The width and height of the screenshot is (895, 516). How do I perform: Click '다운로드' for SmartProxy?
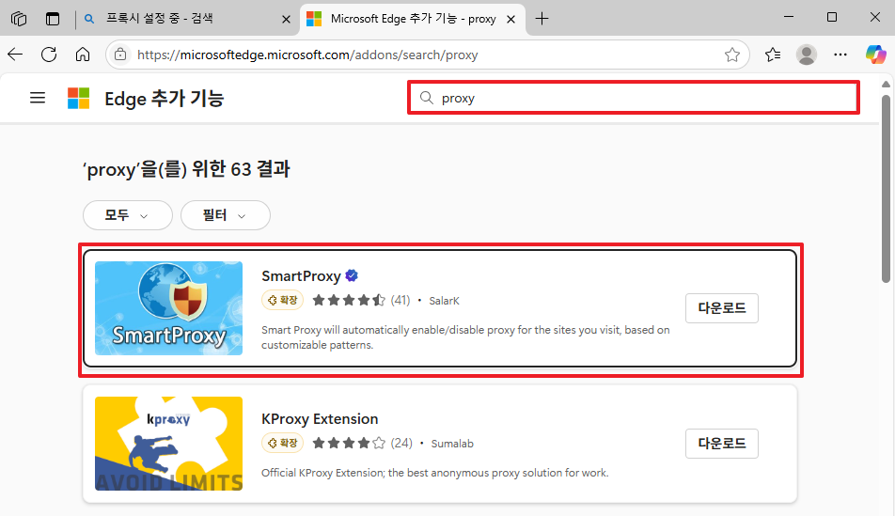click(x=722, y=308)
